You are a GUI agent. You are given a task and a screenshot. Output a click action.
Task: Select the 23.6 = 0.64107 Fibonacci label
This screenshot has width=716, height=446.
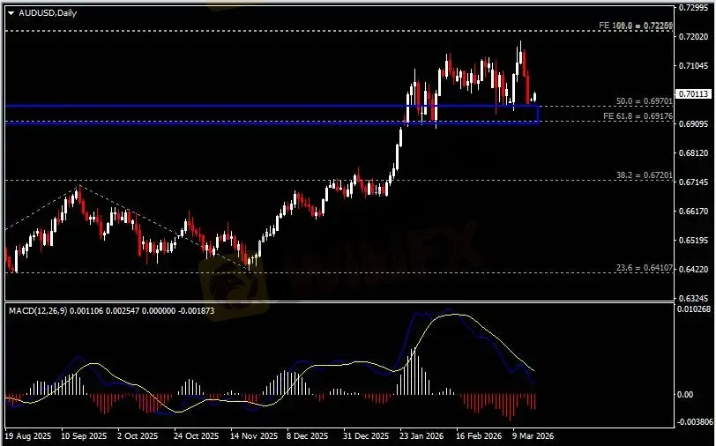coord(645,268)
